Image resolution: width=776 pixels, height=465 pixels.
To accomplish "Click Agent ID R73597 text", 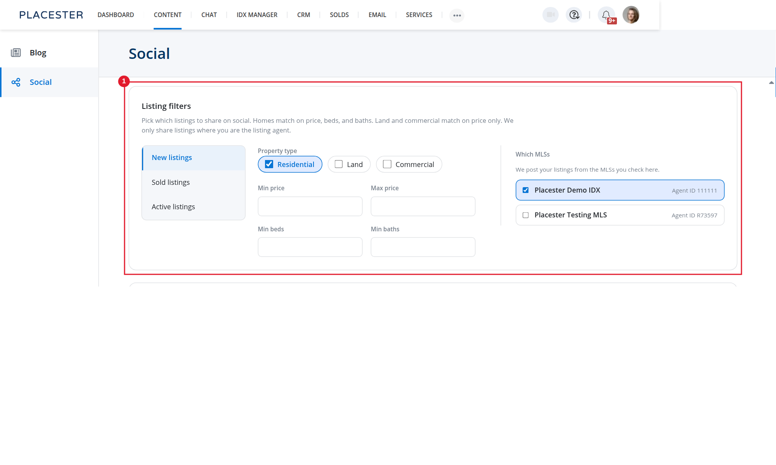I will point(695,215).
